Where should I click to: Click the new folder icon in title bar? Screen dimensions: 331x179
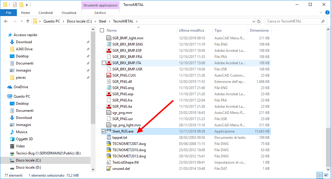point(21,5)
